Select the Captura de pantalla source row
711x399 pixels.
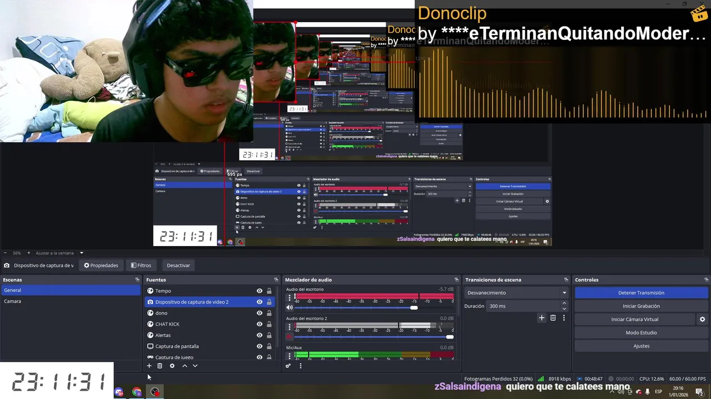pos(210,346)
